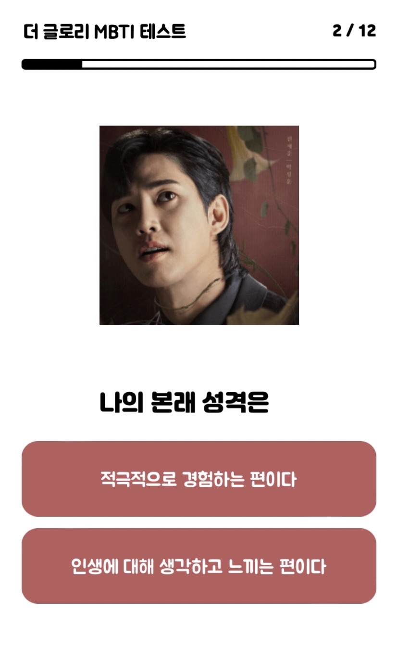The height and width of the screenshot is (649, 398).
Task: Open the character portrait image
Action: click(199, 225)
